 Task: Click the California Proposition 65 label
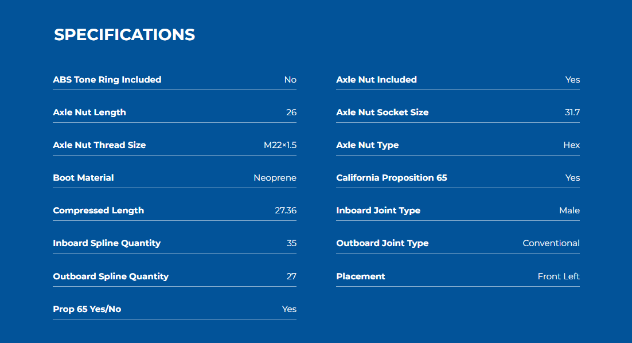[392, 178]
